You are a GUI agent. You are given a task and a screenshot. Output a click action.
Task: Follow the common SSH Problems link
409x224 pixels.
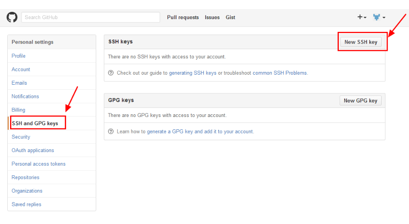tap(280, 73)
